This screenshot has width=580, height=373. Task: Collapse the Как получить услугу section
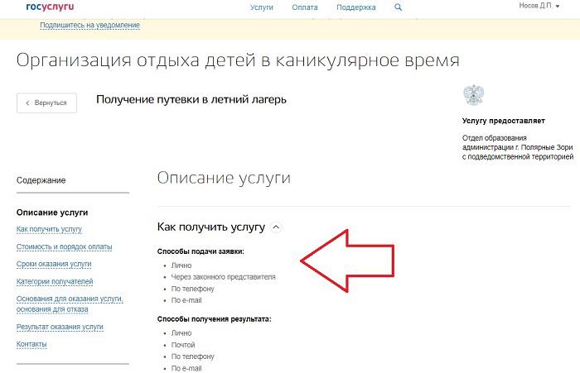coord(277,227)
